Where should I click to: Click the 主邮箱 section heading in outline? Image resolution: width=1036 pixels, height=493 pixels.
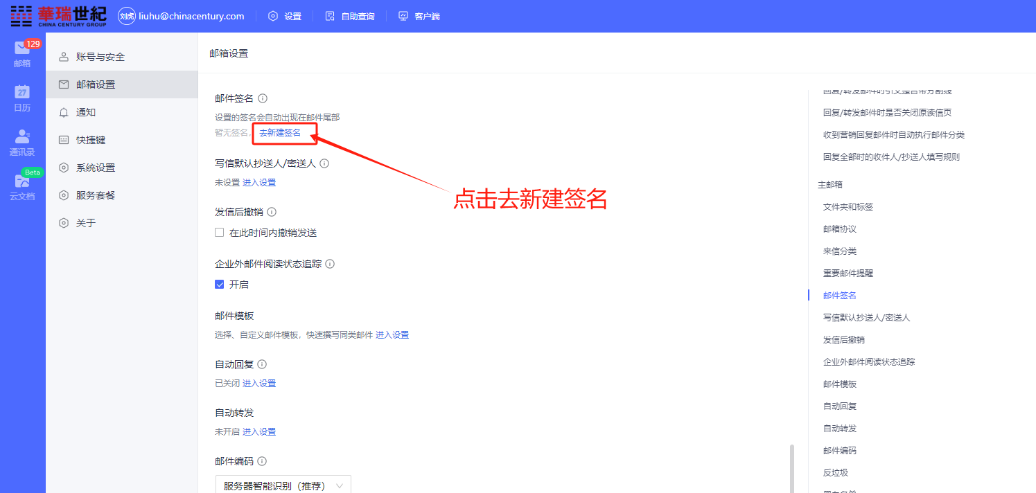(x=830, y=184)
